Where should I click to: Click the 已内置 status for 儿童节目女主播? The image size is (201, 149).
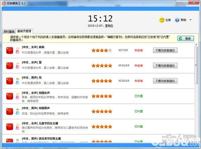point(139,126)
